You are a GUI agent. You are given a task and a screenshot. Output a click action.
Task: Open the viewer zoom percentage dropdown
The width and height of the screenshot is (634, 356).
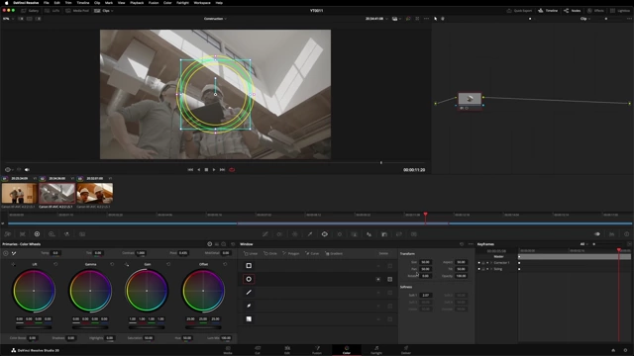pos(8,19)
